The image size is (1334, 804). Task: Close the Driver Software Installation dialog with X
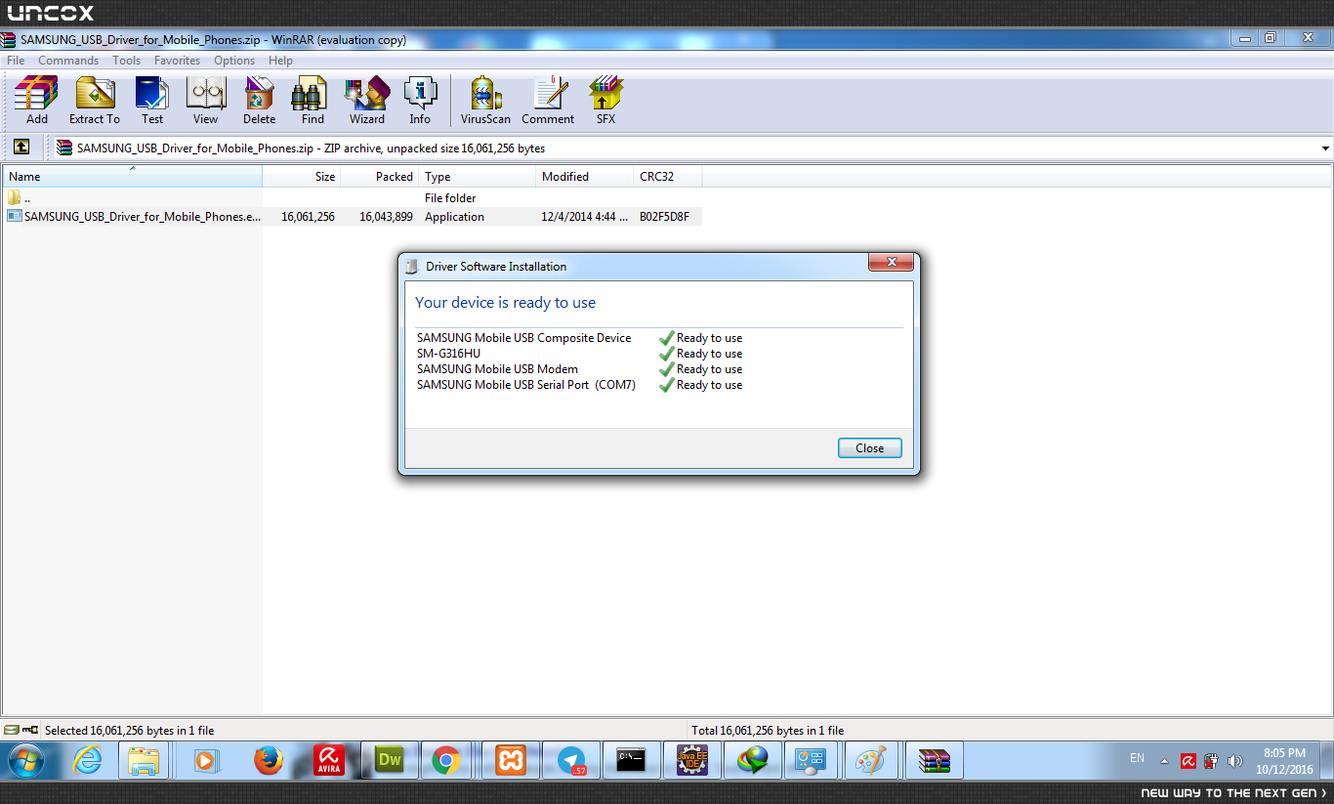coord(891,263)
